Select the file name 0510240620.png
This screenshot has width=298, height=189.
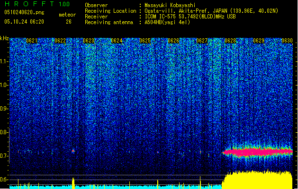click(x=24, y=12)
